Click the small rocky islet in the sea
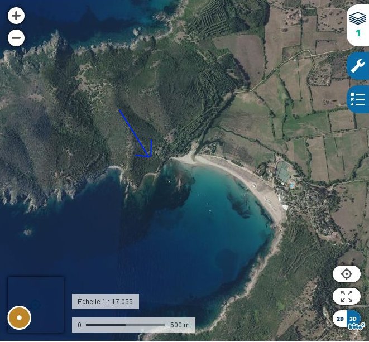This screenshot has height=342, width=369. pos(27,233)
